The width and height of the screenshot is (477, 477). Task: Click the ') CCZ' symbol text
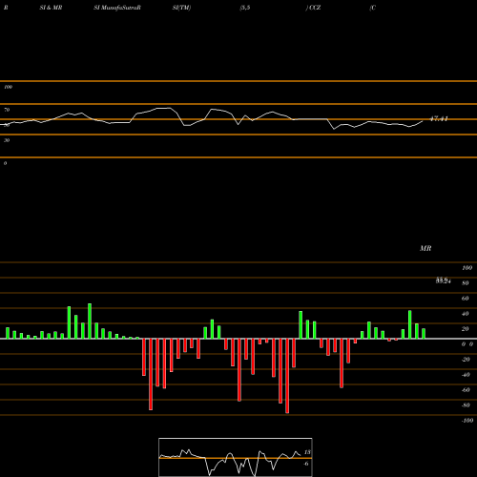click(x=313, y=8)
